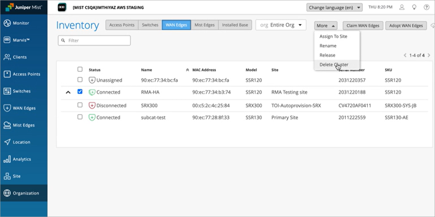Open the RMA-HA device name
Image resolution: width=435 pixels, height=217 pixels.
[x=150, y=92]
